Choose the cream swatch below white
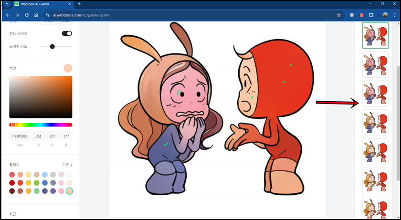The image size is (401, 220). [69, 183]
